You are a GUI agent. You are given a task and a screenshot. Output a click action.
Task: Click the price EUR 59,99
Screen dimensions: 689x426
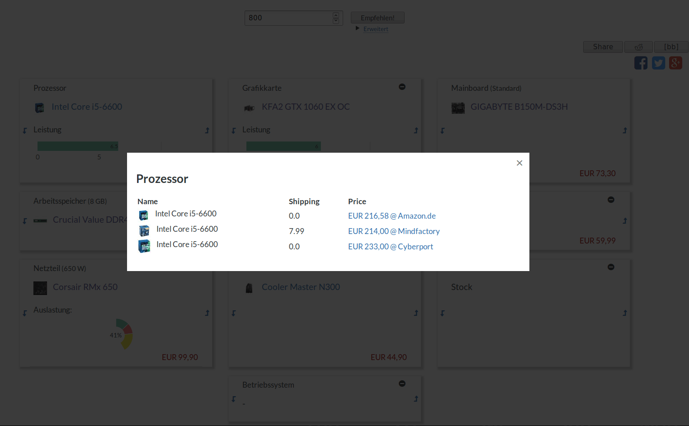click(x=598, y=241)
